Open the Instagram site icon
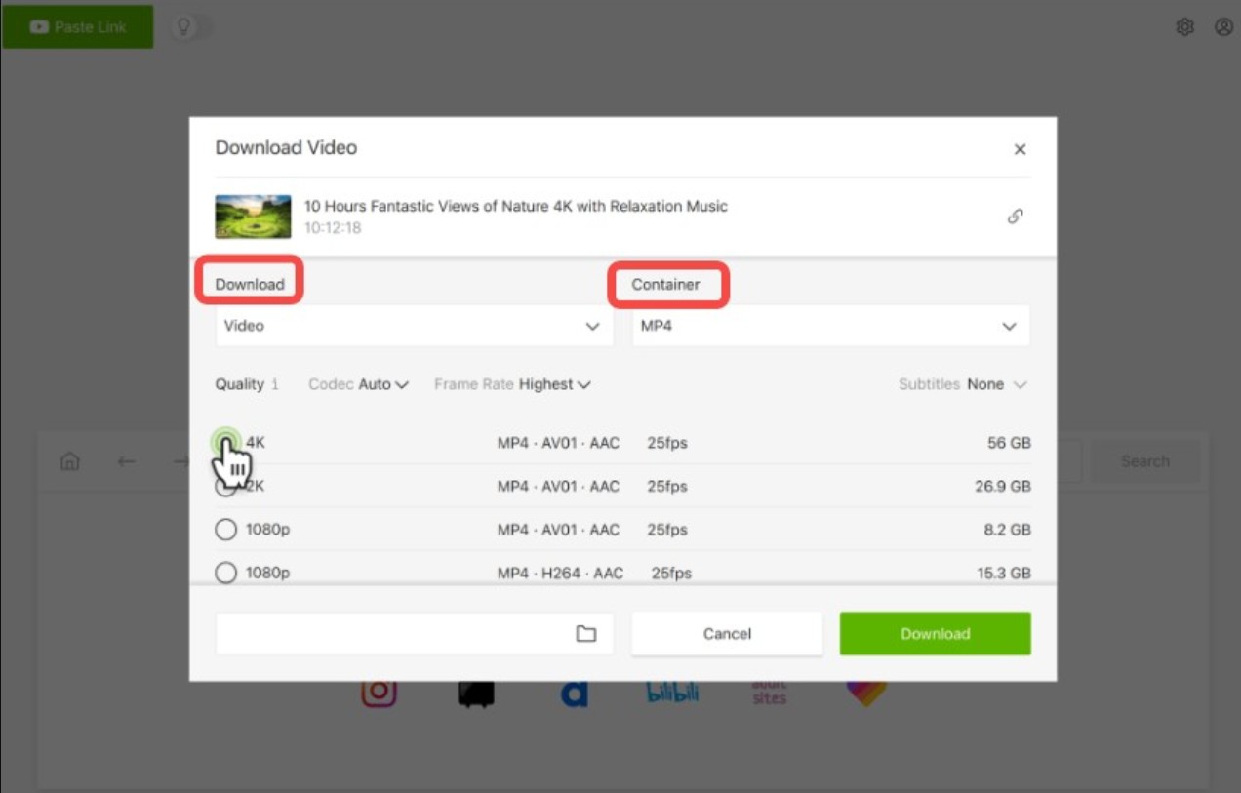1241x793 pixels. [379, 693]
